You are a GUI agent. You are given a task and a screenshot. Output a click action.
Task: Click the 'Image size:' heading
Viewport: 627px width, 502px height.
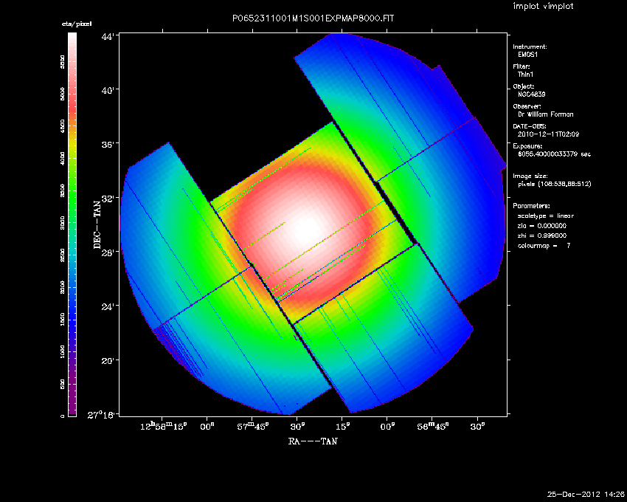click(x=530, y=176)
